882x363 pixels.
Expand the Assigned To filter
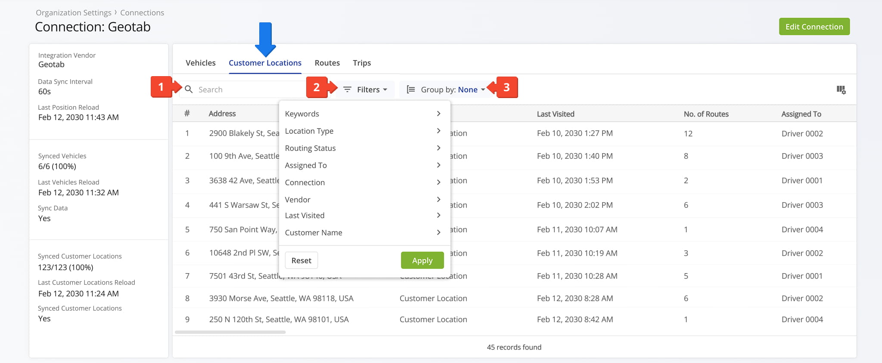[364, 165]
